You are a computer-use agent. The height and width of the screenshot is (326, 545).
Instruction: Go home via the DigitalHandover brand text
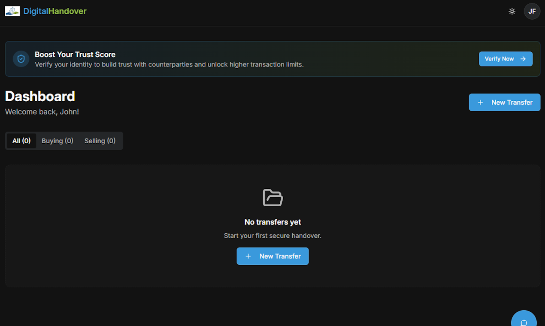tap(54, 11)
